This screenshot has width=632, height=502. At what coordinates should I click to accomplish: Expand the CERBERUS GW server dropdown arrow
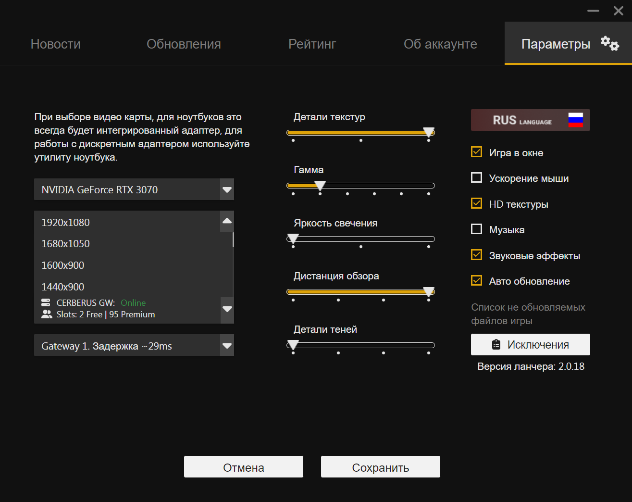(227, 309)
